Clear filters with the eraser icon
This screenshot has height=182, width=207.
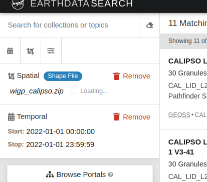(149, 25)
